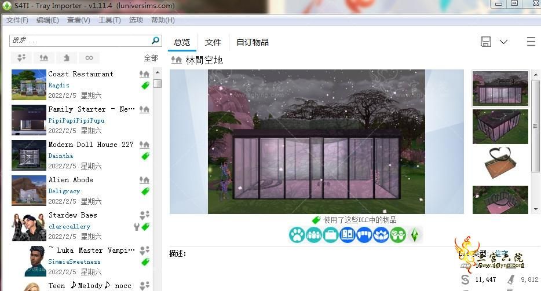
Task: Click the three-people DLC pack icon
Action: (313, 235)
